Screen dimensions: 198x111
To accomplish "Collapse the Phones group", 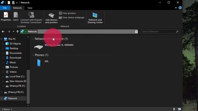I will click(x=33, y=55).
